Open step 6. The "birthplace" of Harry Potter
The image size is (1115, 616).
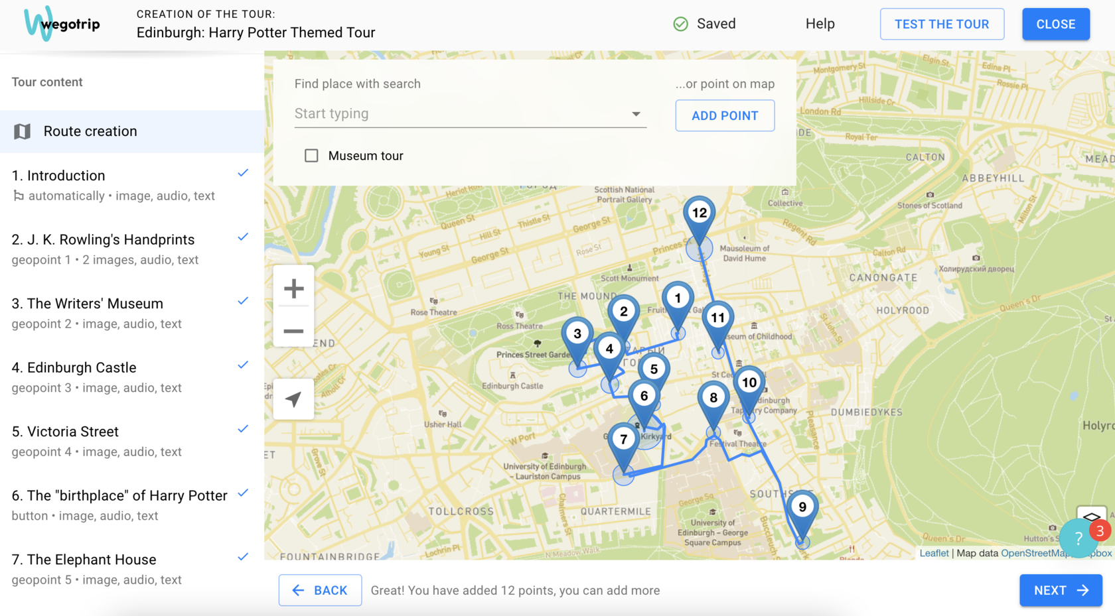point(132,505)
